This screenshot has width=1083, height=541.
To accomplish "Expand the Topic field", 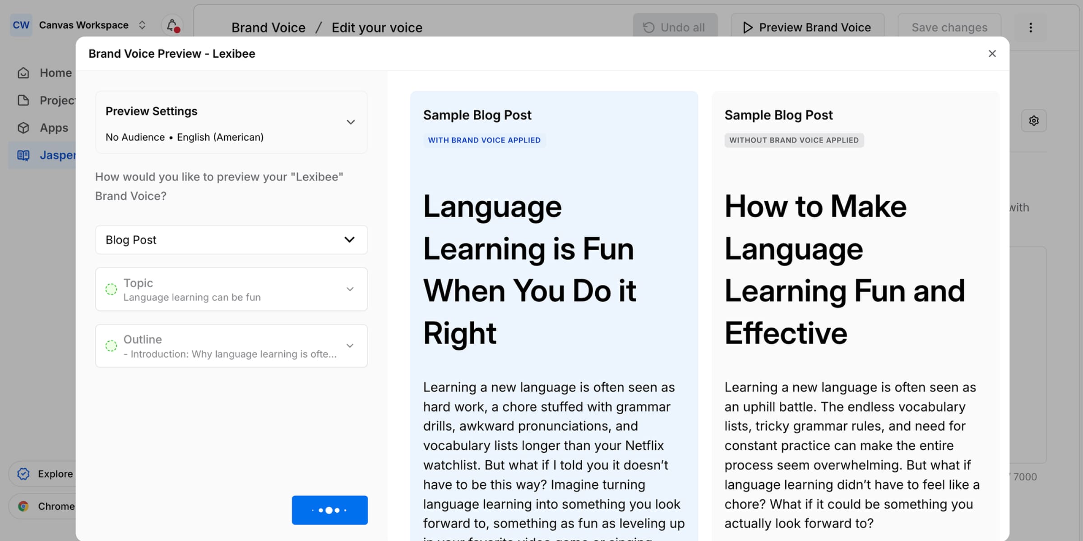I will (x=350, y=289).
